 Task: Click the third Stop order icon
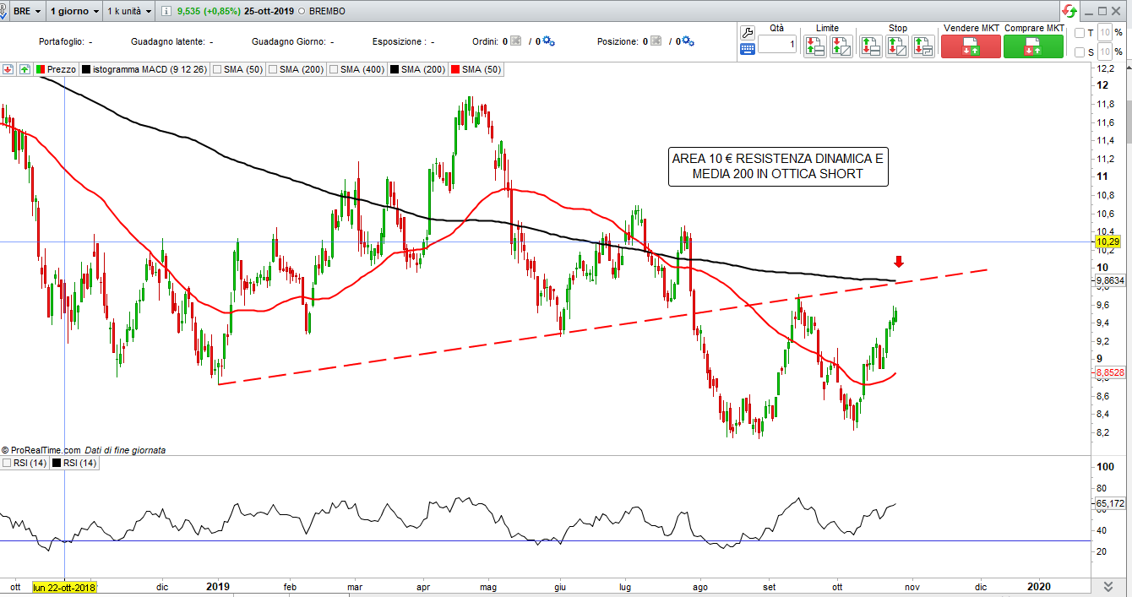[922, 46]
